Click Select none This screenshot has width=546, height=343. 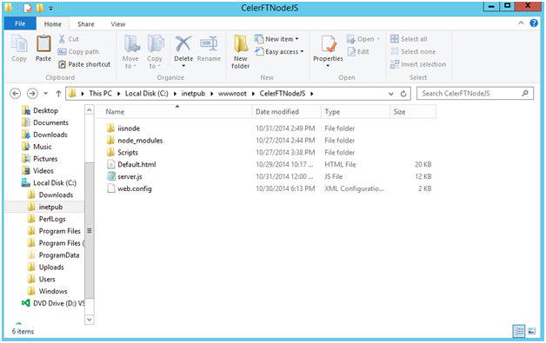(x=413, y=51)
